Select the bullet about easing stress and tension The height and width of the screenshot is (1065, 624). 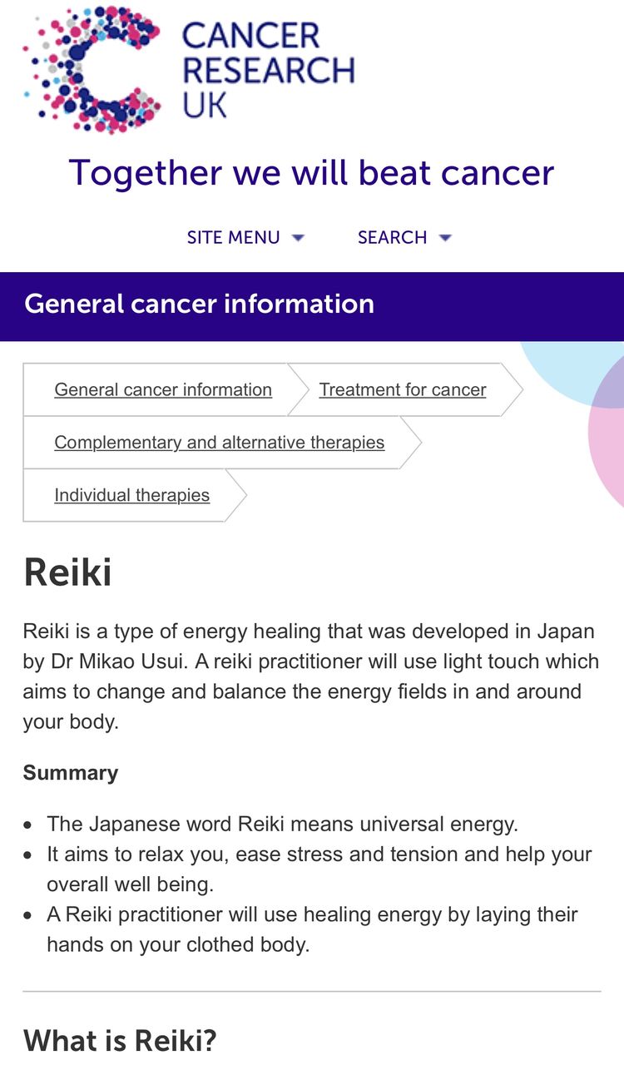(319, 869)
